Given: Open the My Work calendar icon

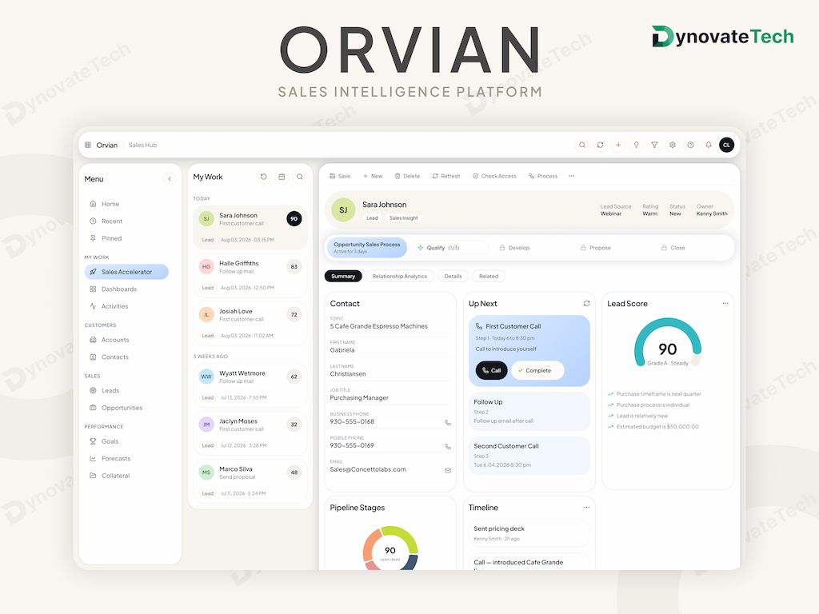Looking at the screenshot, I should 282,177.
